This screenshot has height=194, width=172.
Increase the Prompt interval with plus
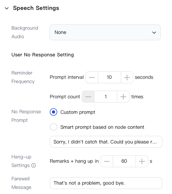tap(127, 77)
